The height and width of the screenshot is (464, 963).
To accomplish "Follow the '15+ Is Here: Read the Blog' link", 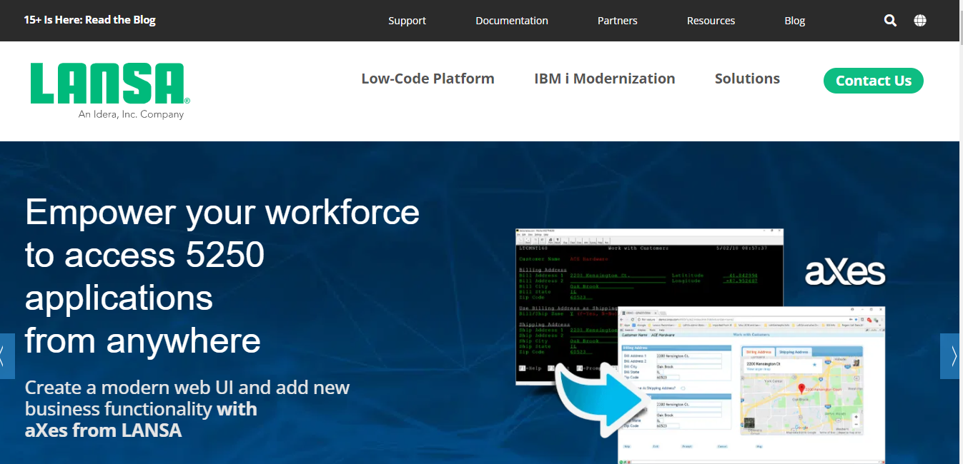I will point(89,20).
